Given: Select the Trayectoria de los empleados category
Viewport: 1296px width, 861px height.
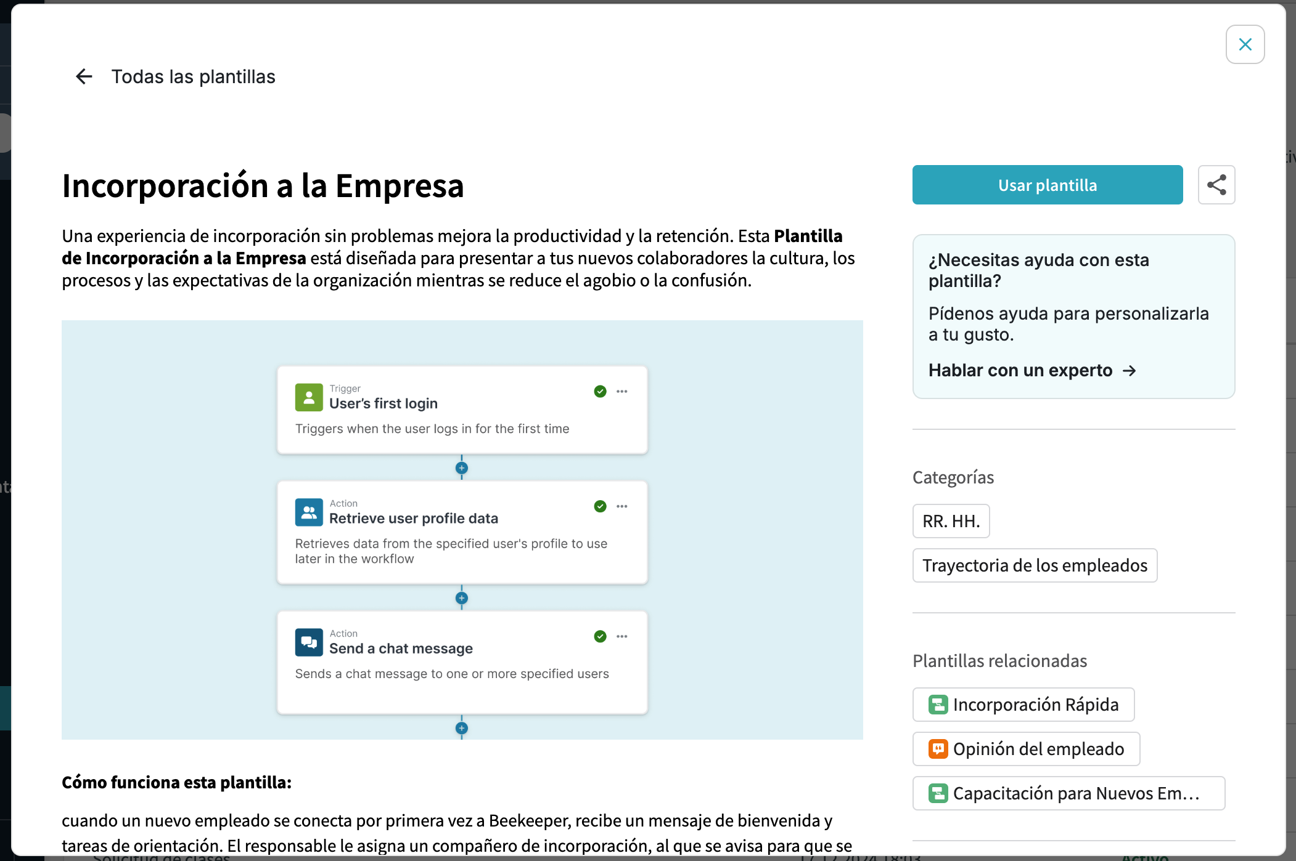Looking at the screenshot, I should [1035, 565].
